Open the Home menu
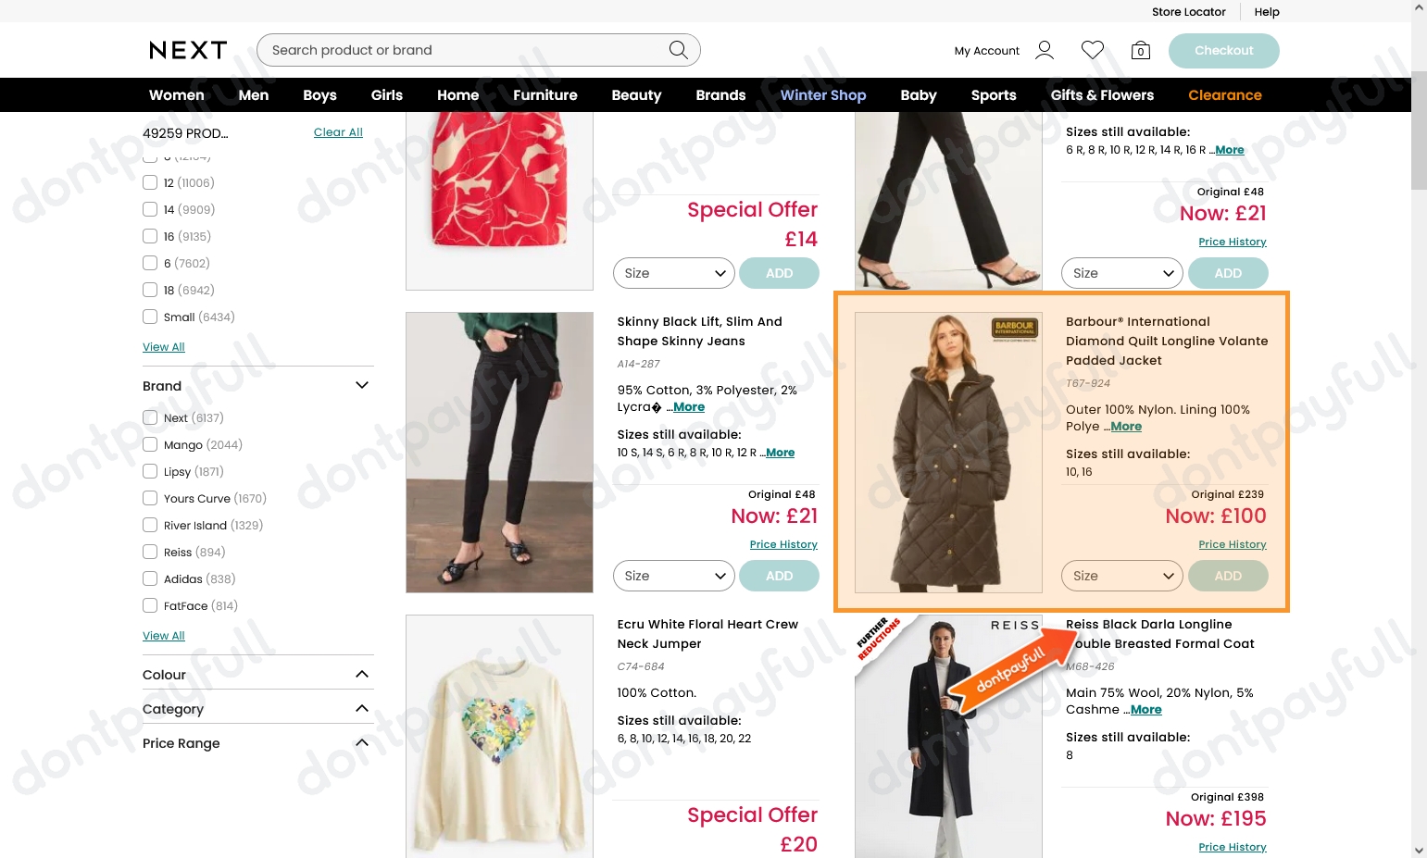1427x858 pixels. (457, 95)
